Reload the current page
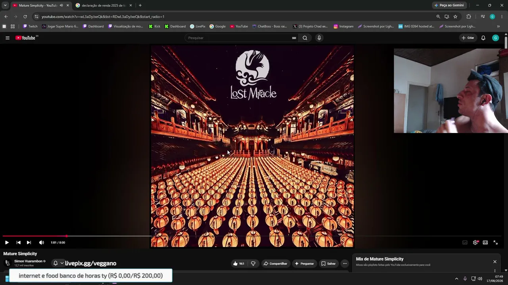Viewport: 508px width, 285px height. (x=25, y=17)
